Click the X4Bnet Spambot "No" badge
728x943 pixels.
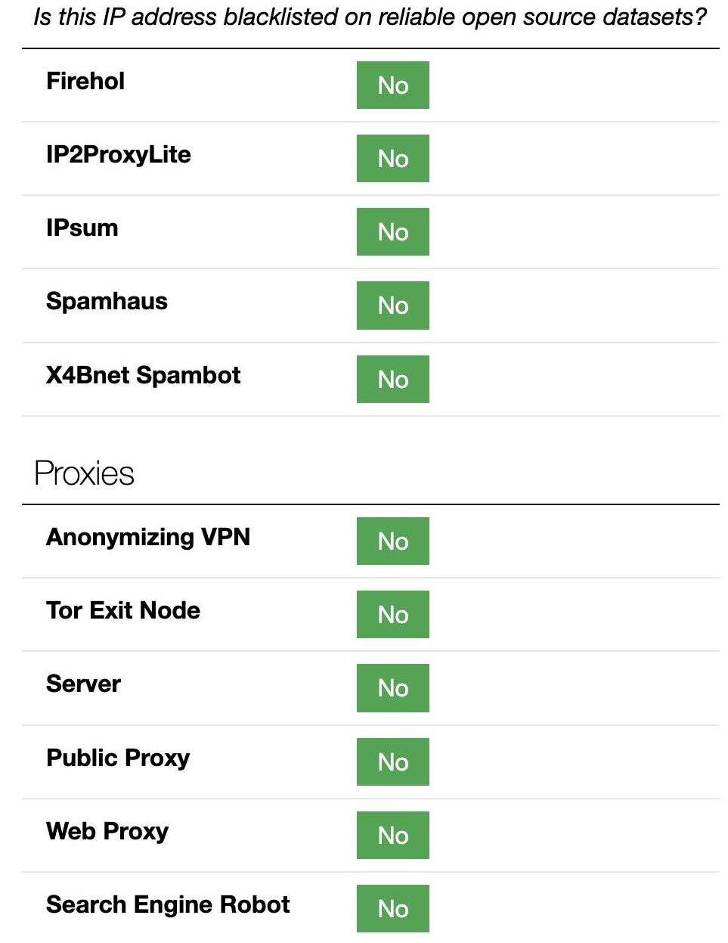click(x=392, y=379)
